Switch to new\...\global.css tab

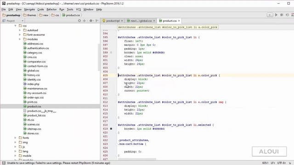click(x=141, y=21)
